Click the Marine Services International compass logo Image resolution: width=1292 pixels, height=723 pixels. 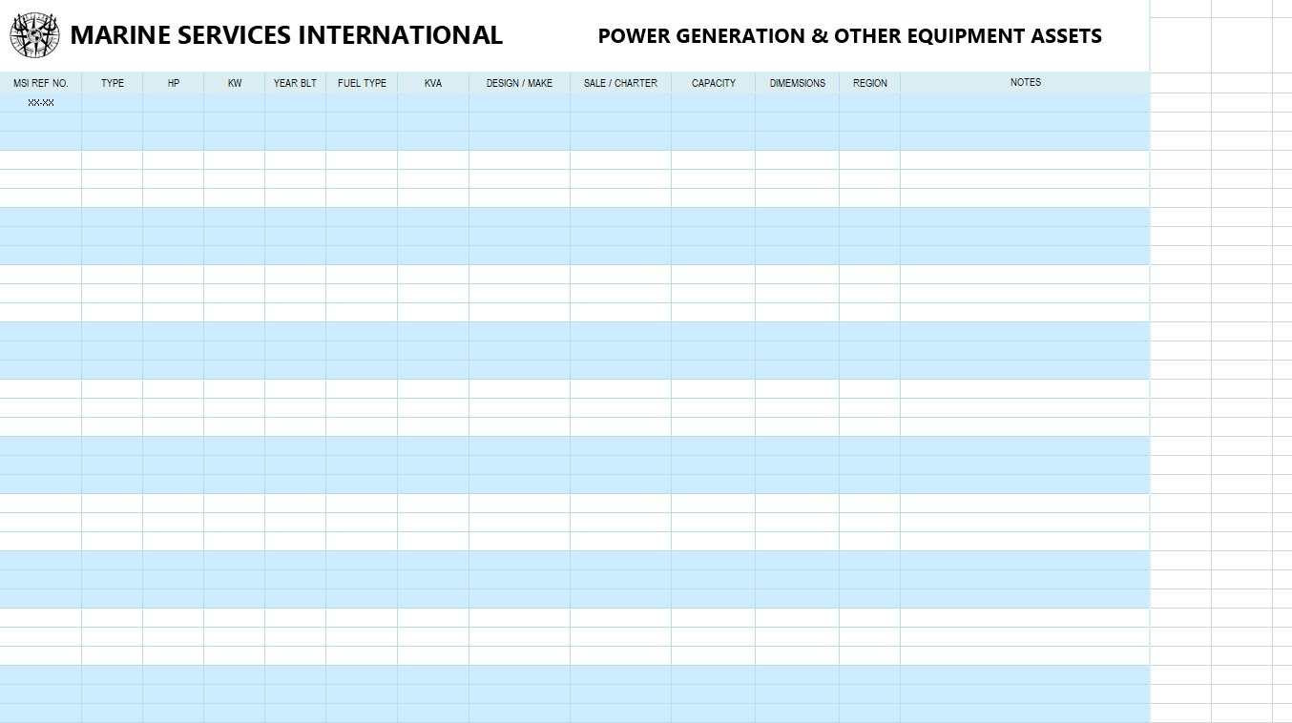[35, 36]
